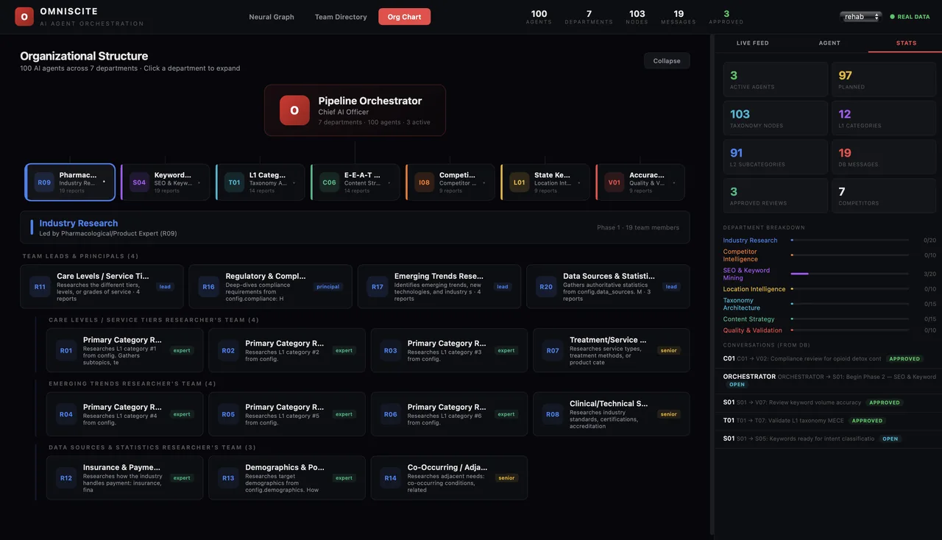Click the R06 agent badge
The width and height of the screenshot is (942, 540).
pyautogui.click(x=391, y=414)
